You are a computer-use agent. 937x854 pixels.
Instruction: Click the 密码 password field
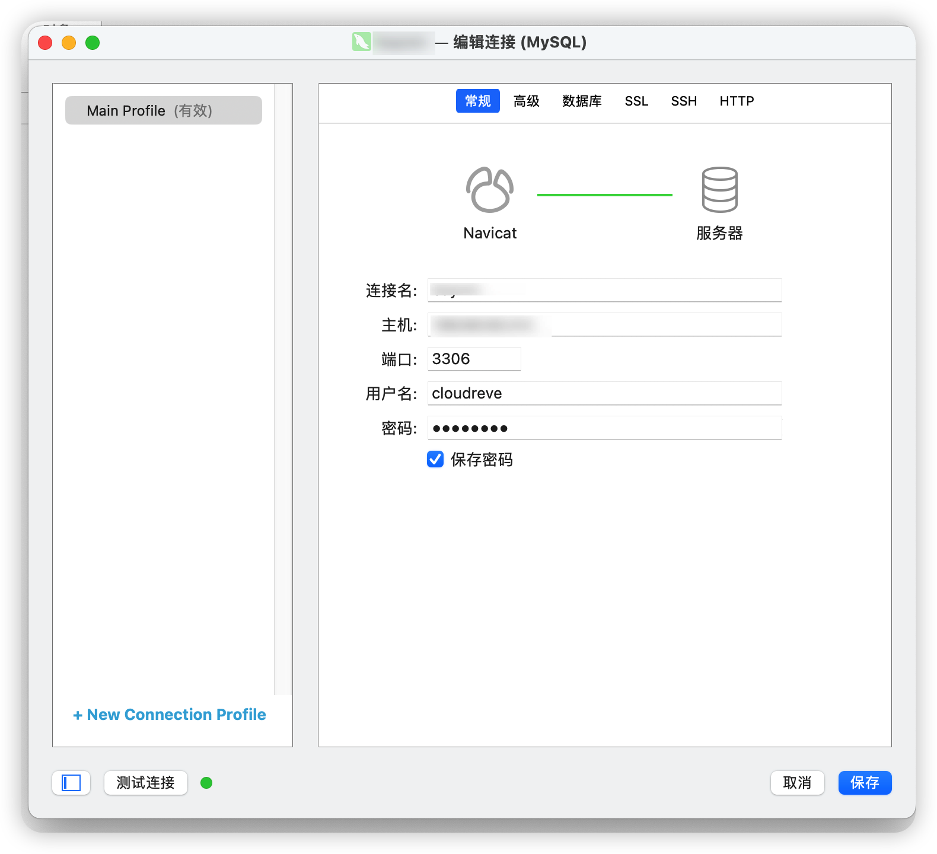point(605,428)
